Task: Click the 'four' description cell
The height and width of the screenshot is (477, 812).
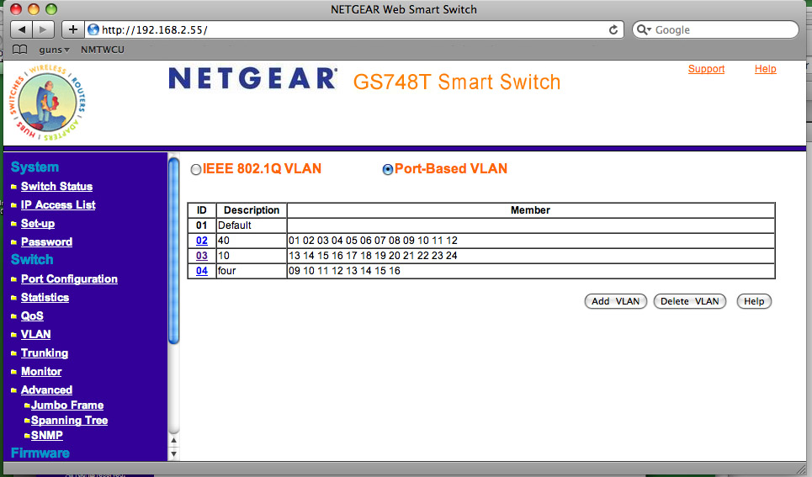Action: point(252,271)
